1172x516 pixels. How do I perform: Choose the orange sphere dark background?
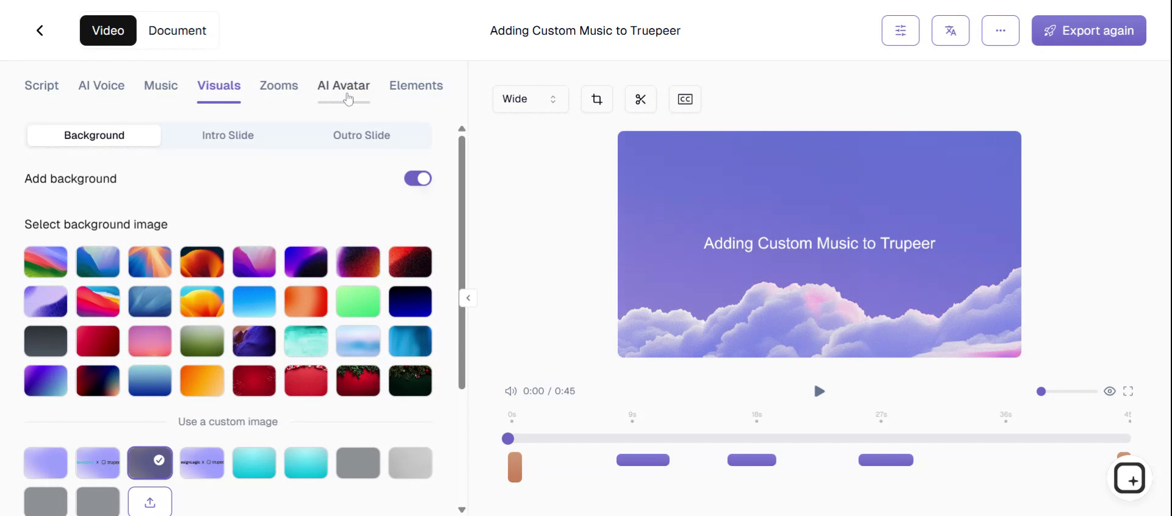(x=202, y=262)
